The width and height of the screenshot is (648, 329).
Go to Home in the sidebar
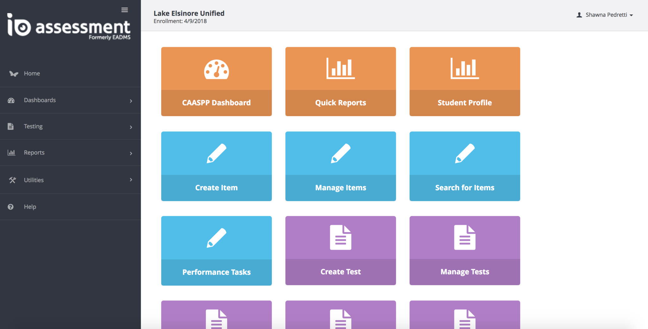click(32, 73)
